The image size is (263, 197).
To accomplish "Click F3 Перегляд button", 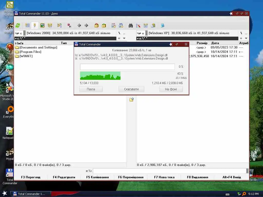I will tap(31, 177).
